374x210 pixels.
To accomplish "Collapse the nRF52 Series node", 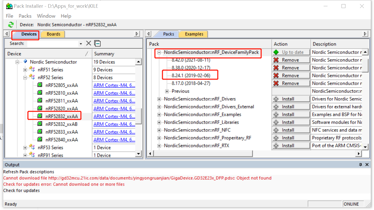I will (25, 78).
